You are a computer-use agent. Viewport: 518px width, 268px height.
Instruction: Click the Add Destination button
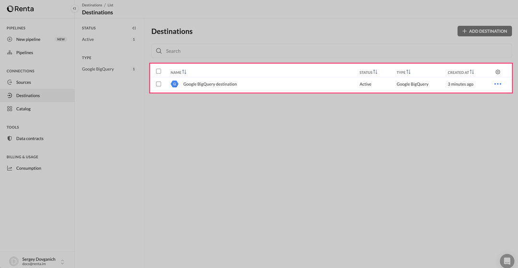coord(484,31)
